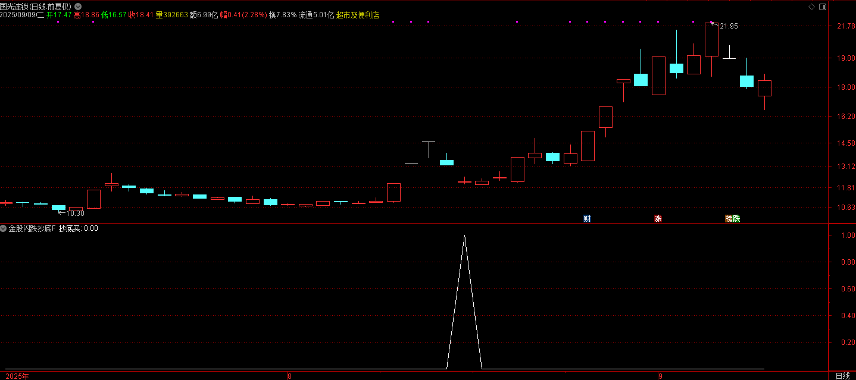This screenshot has height=380, width=856.
Task: Click the orange 榜 event marker
Action: click(x=729, y=218)
